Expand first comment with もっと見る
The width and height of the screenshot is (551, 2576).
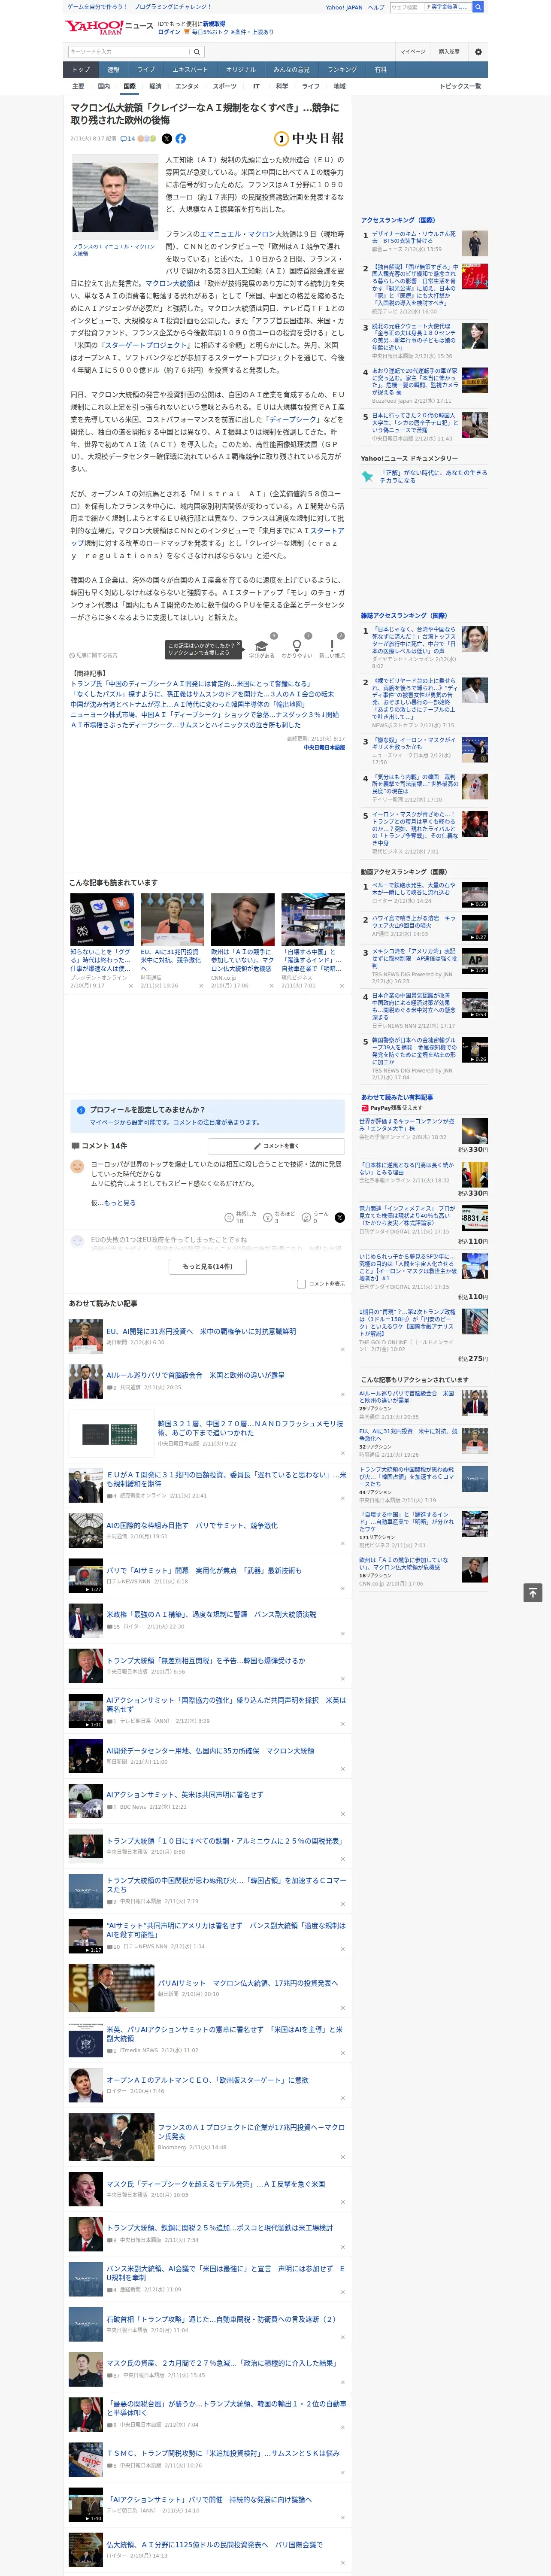click(120, 1202)
